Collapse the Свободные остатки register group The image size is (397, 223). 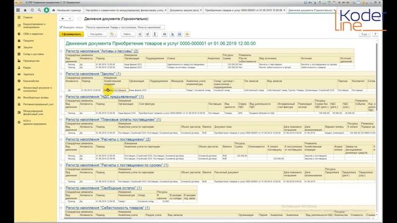61,188
